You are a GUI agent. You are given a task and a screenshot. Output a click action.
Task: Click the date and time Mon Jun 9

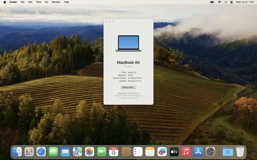click(x=245, y=2)
